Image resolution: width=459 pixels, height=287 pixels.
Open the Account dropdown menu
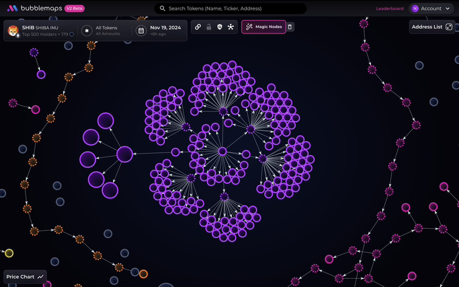coord(431,8)
